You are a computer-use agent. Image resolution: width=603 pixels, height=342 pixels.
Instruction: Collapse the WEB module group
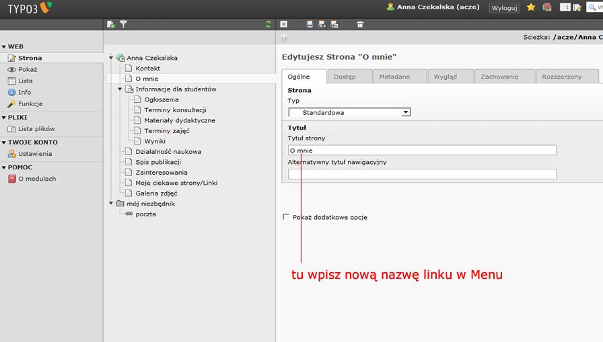pos(4,47)
